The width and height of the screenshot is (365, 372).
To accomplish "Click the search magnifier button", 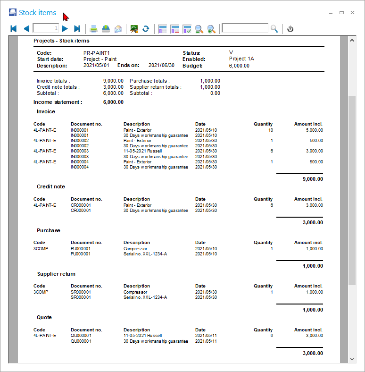I will pyautogui.click(x=274, y=29).
